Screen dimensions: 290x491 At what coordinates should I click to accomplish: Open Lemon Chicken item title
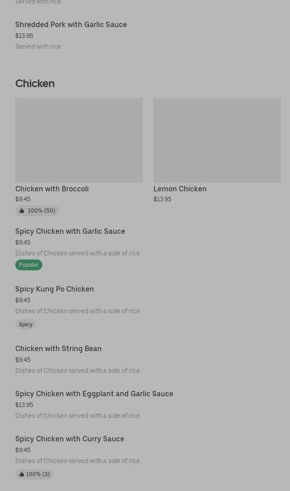tap(180, 189)
